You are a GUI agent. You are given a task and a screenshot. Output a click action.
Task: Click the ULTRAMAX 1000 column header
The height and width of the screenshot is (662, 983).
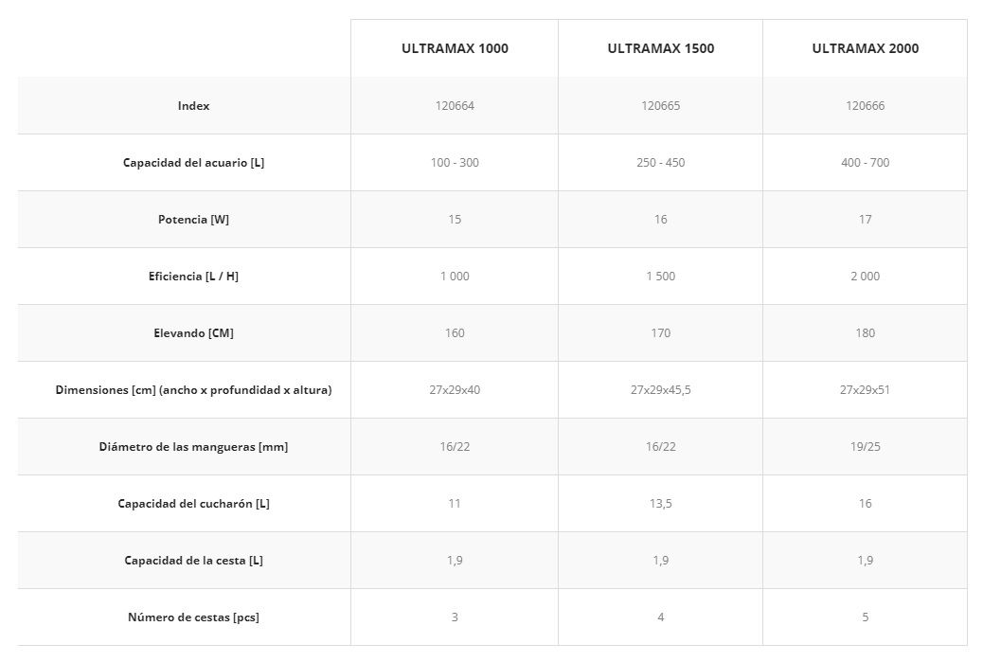click(x=455, y=48)
